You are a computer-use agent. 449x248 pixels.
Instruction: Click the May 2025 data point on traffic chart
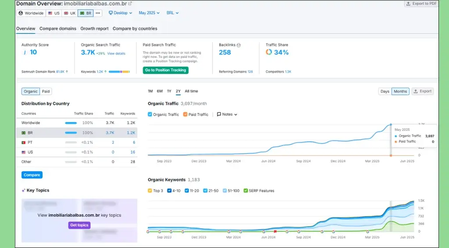tap(391, 125)
